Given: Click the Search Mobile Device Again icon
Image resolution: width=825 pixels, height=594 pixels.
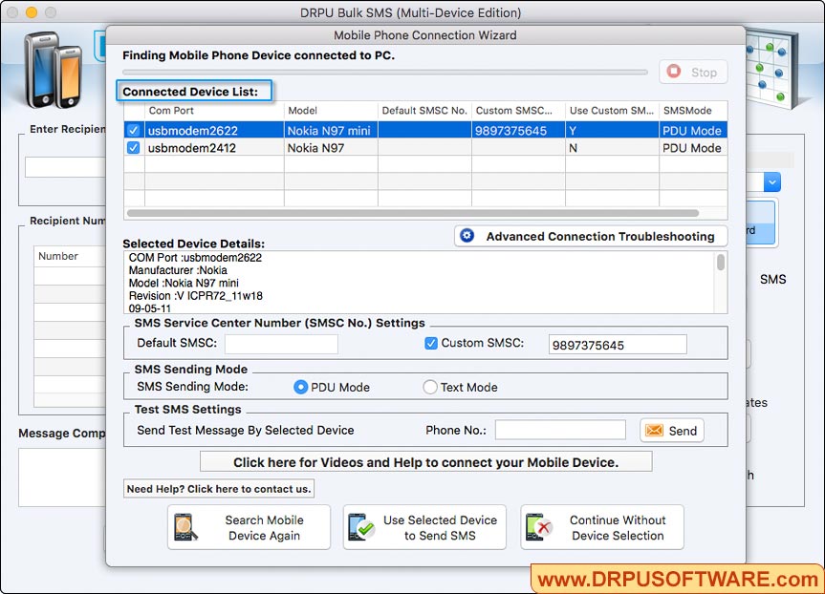Looking at the screenshot, I should (x=187, y=527).
